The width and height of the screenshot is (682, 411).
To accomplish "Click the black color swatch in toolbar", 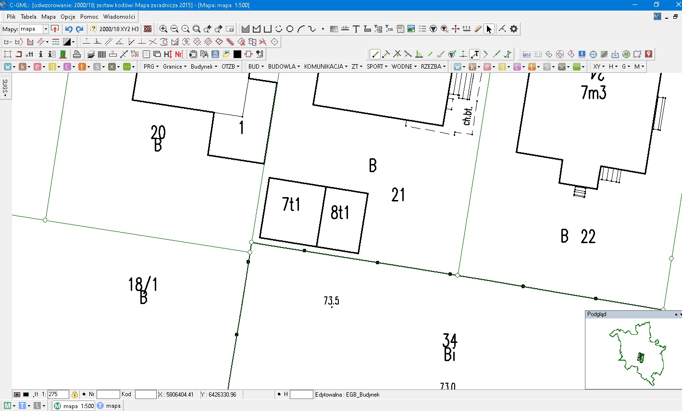I will click(x=237, y=54).
